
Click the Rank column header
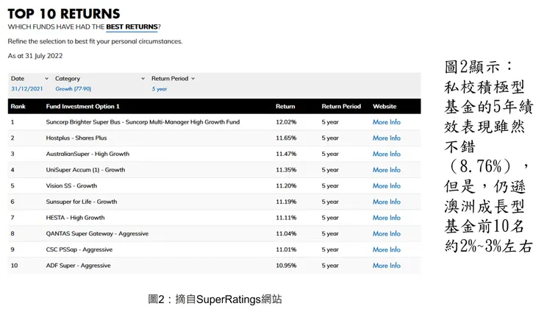(x=18, y=106)
